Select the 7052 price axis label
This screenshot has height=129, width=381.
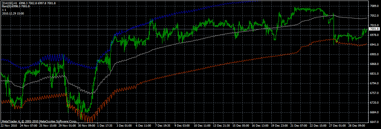(374, 16)
